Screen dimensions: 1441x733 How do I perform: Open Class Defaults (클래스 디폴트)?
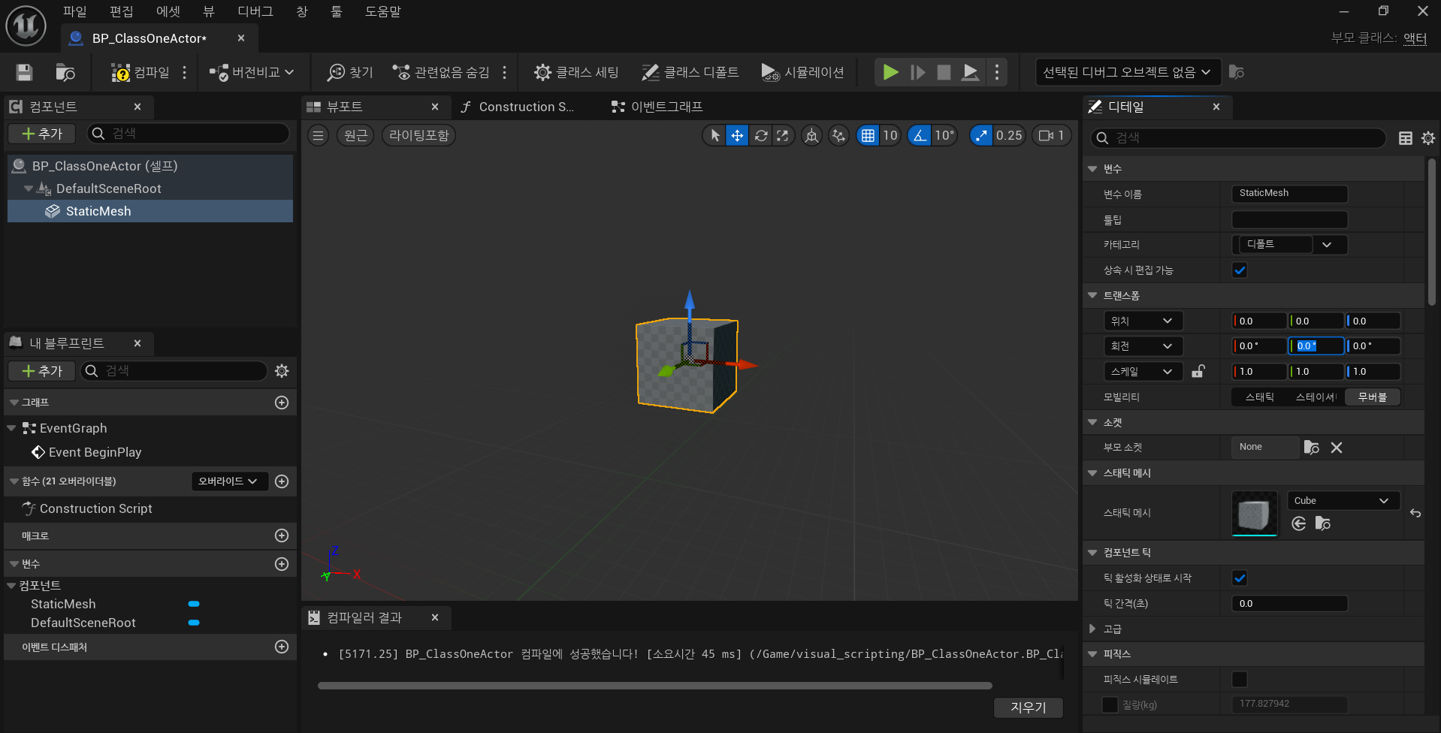pos(690,72)
